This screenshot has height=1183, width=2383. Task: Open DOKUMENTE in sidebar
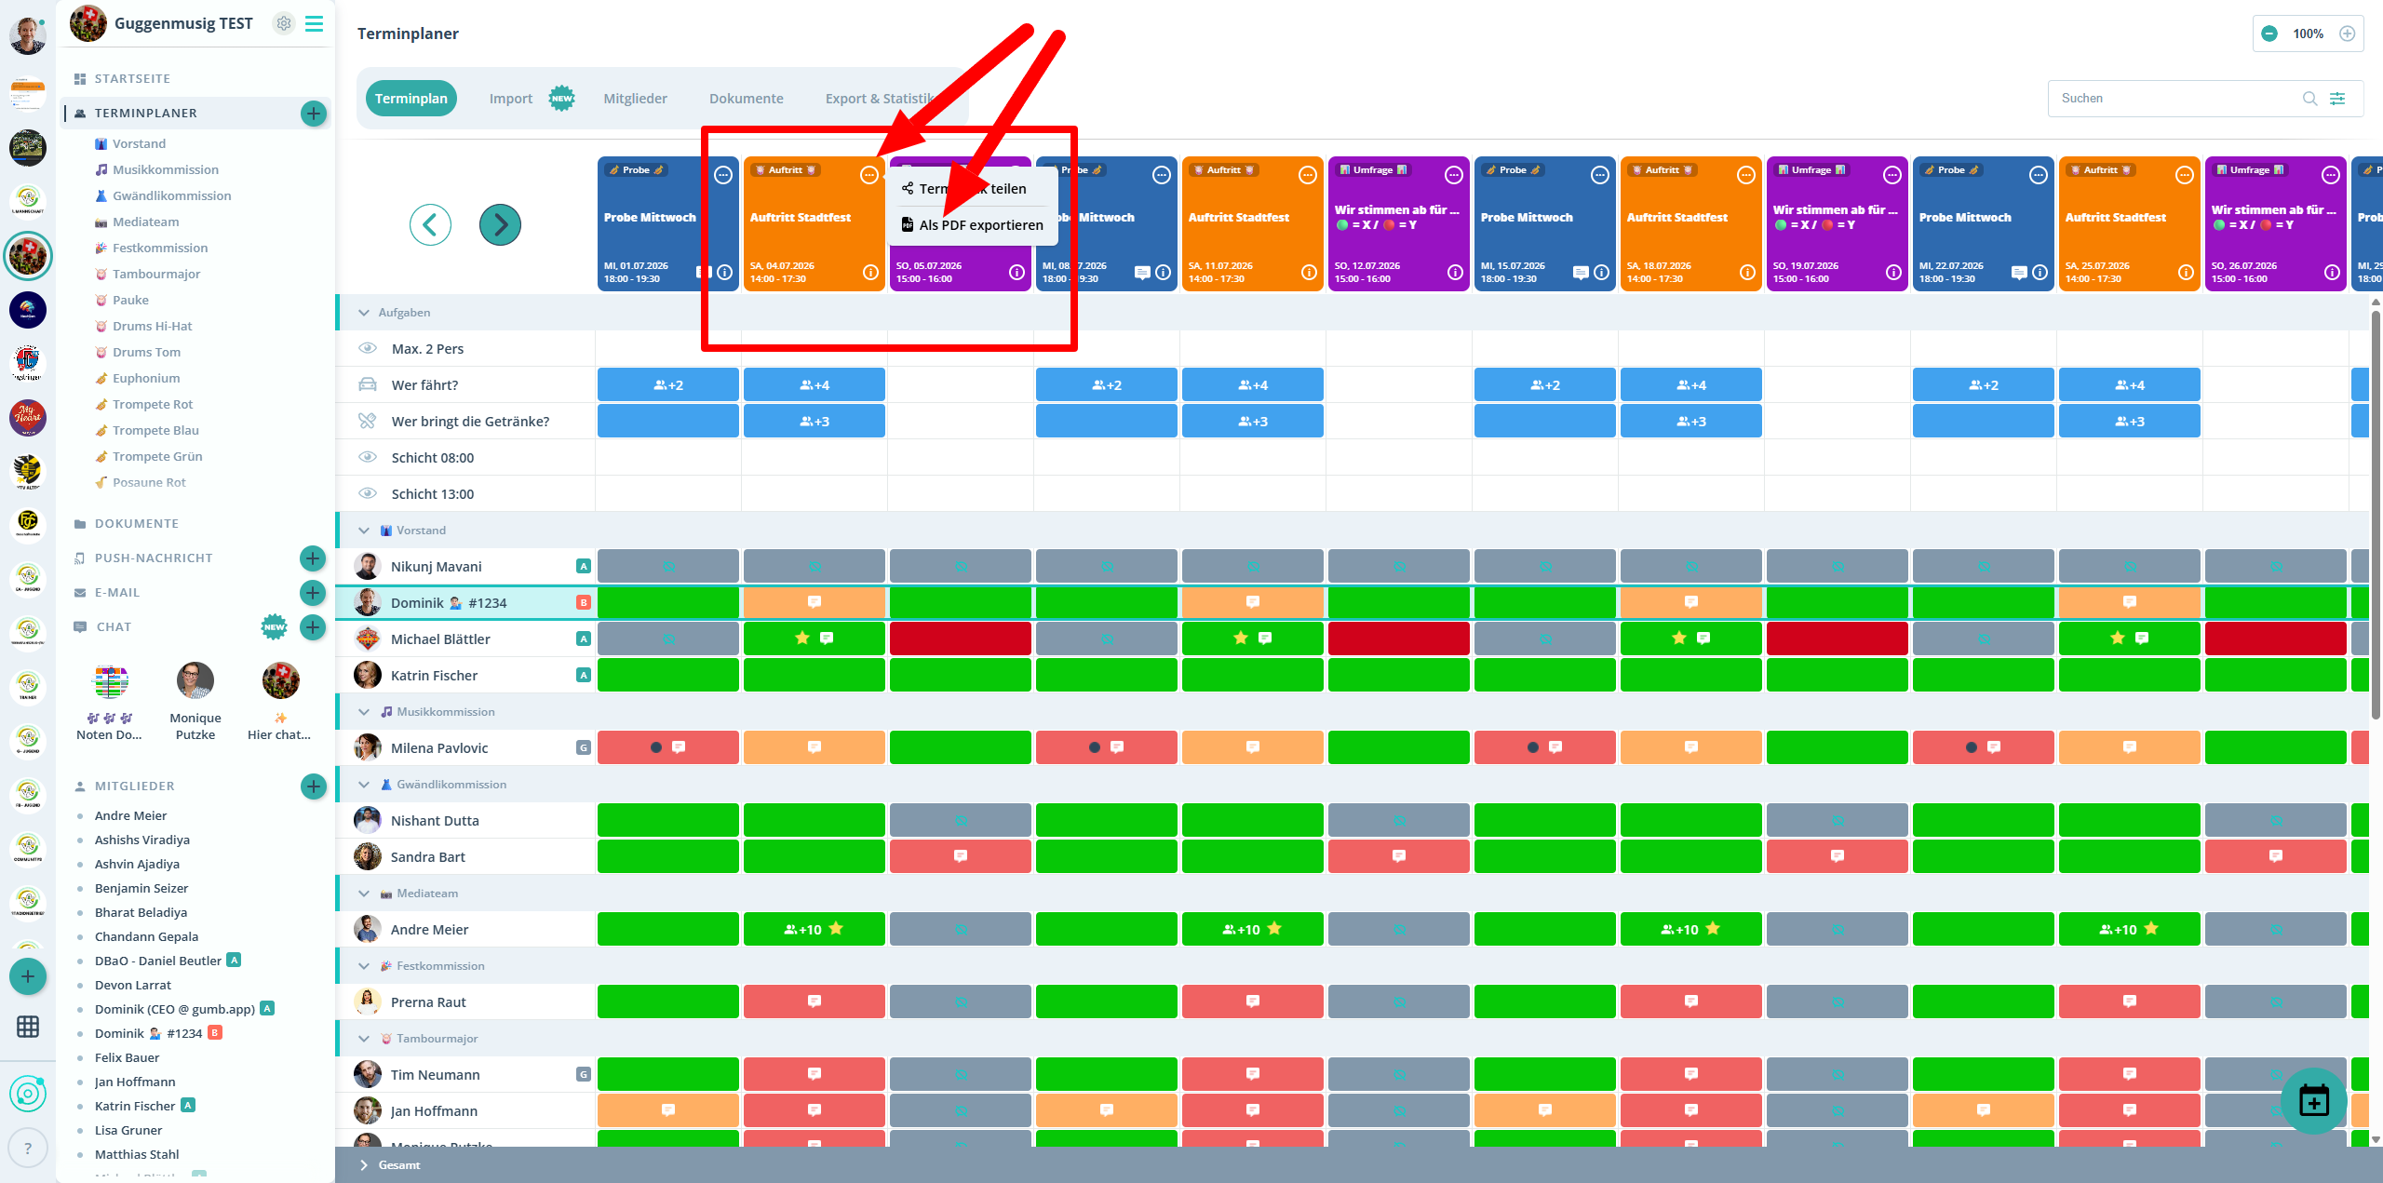click(137, 524)
